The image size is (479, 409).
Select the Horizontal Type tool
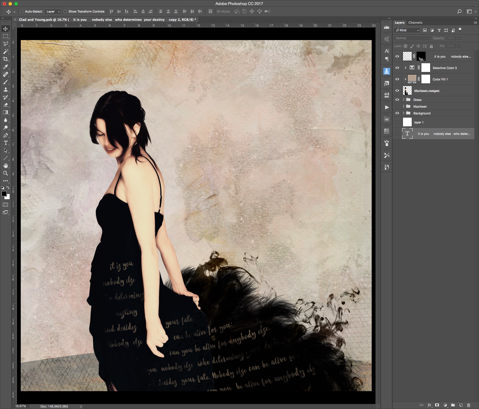(x=6, y=143)
